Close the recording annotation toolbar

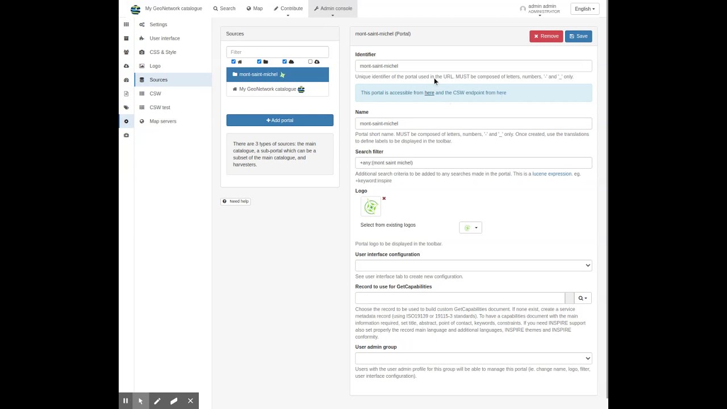coord(190,400)
